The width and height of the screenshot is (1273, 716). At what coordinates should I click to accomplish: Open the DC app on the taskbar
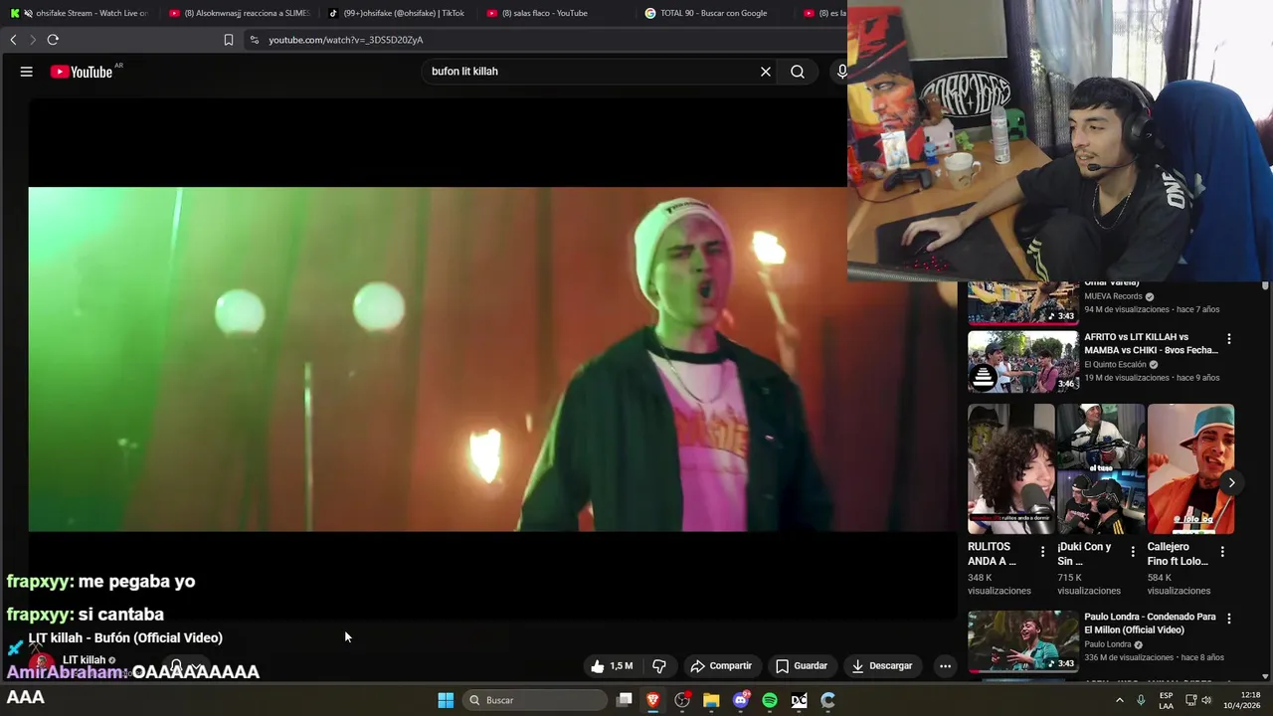point(799,700)
